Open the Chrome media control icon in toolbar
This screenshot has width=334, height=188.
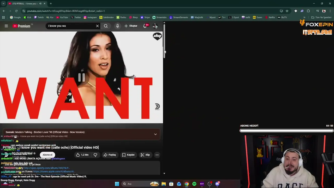318,11
